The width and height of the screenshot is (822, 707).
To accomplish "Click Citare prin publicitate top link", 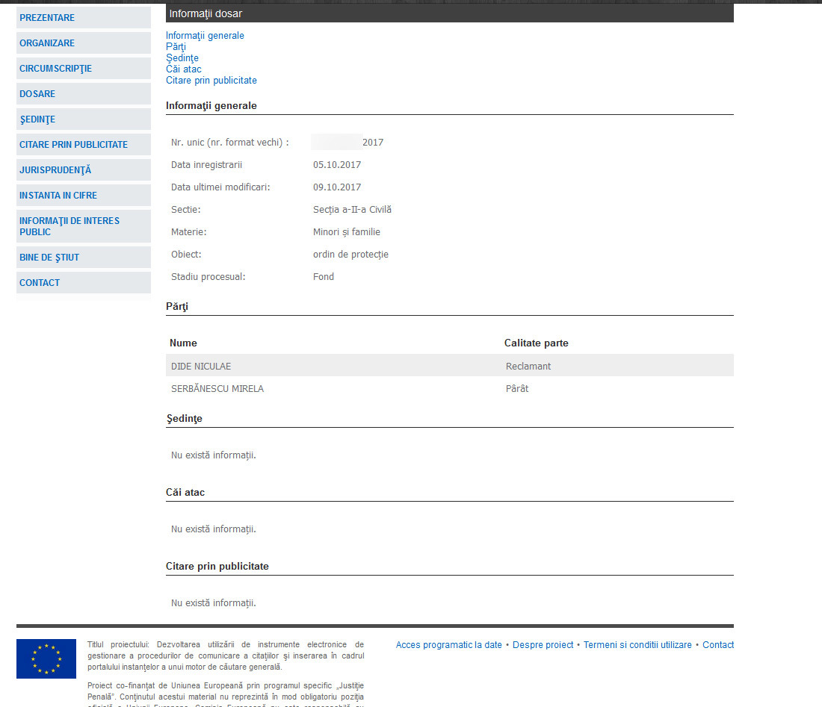I will pyautogui.click(x=211, y=81).
